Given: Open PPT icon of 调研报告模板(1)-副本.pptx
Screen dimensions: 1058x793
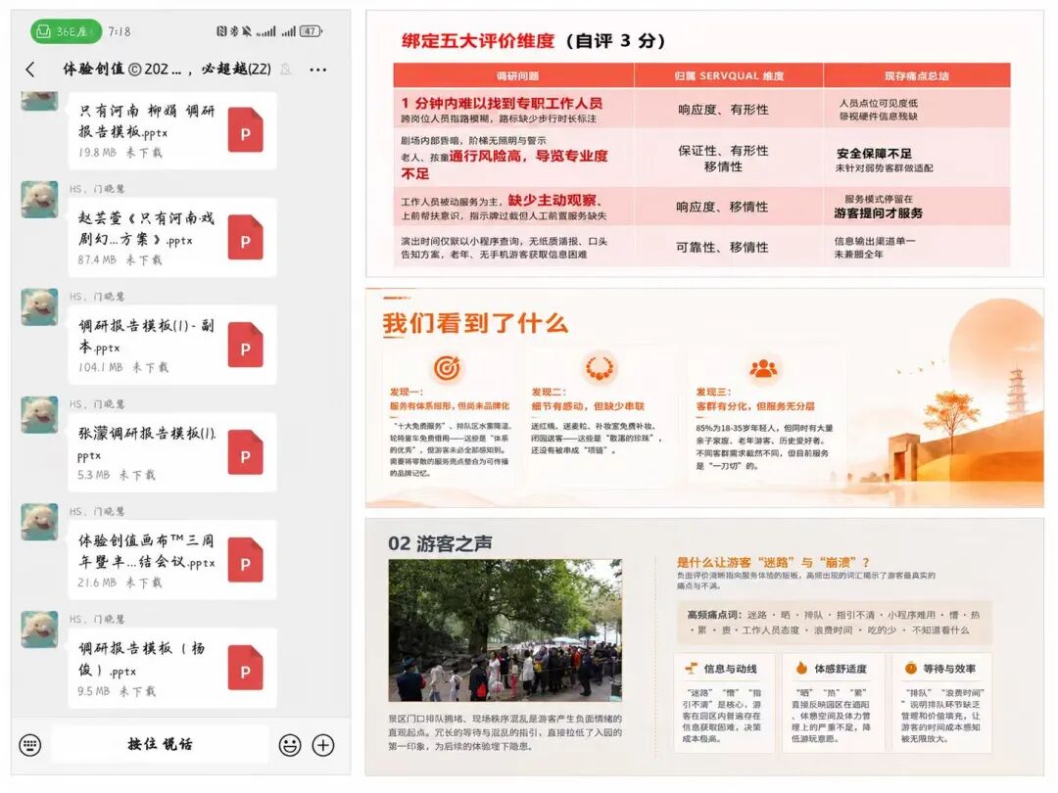Looking at the screenshot, I should 245,346.
